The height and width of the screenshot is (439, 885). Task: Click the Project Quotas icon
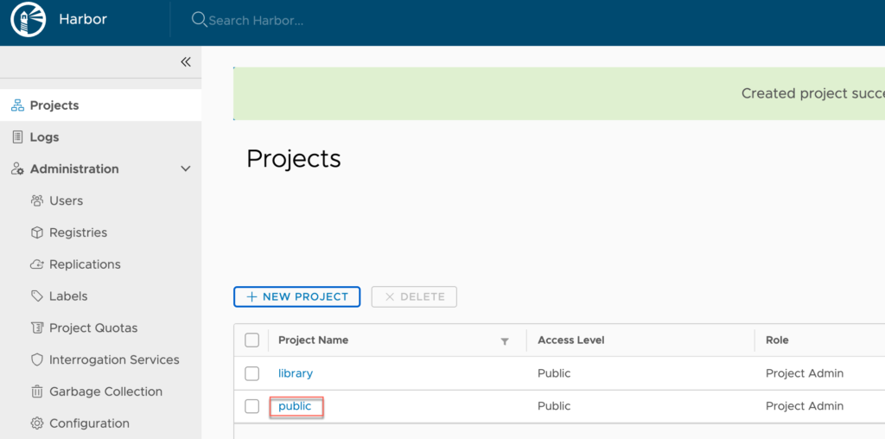click(37, 328)
